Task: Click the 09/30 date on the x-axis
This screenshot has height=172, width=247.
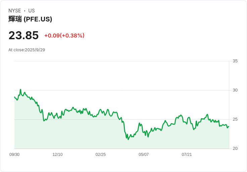Action: [14, 155]
